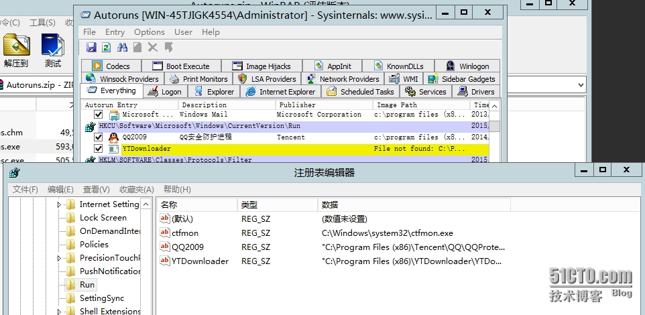Image resolution: width=645 pixels, height=315 pixels.
Task: Sort by the Publisher column header
Action: point(324,105)
